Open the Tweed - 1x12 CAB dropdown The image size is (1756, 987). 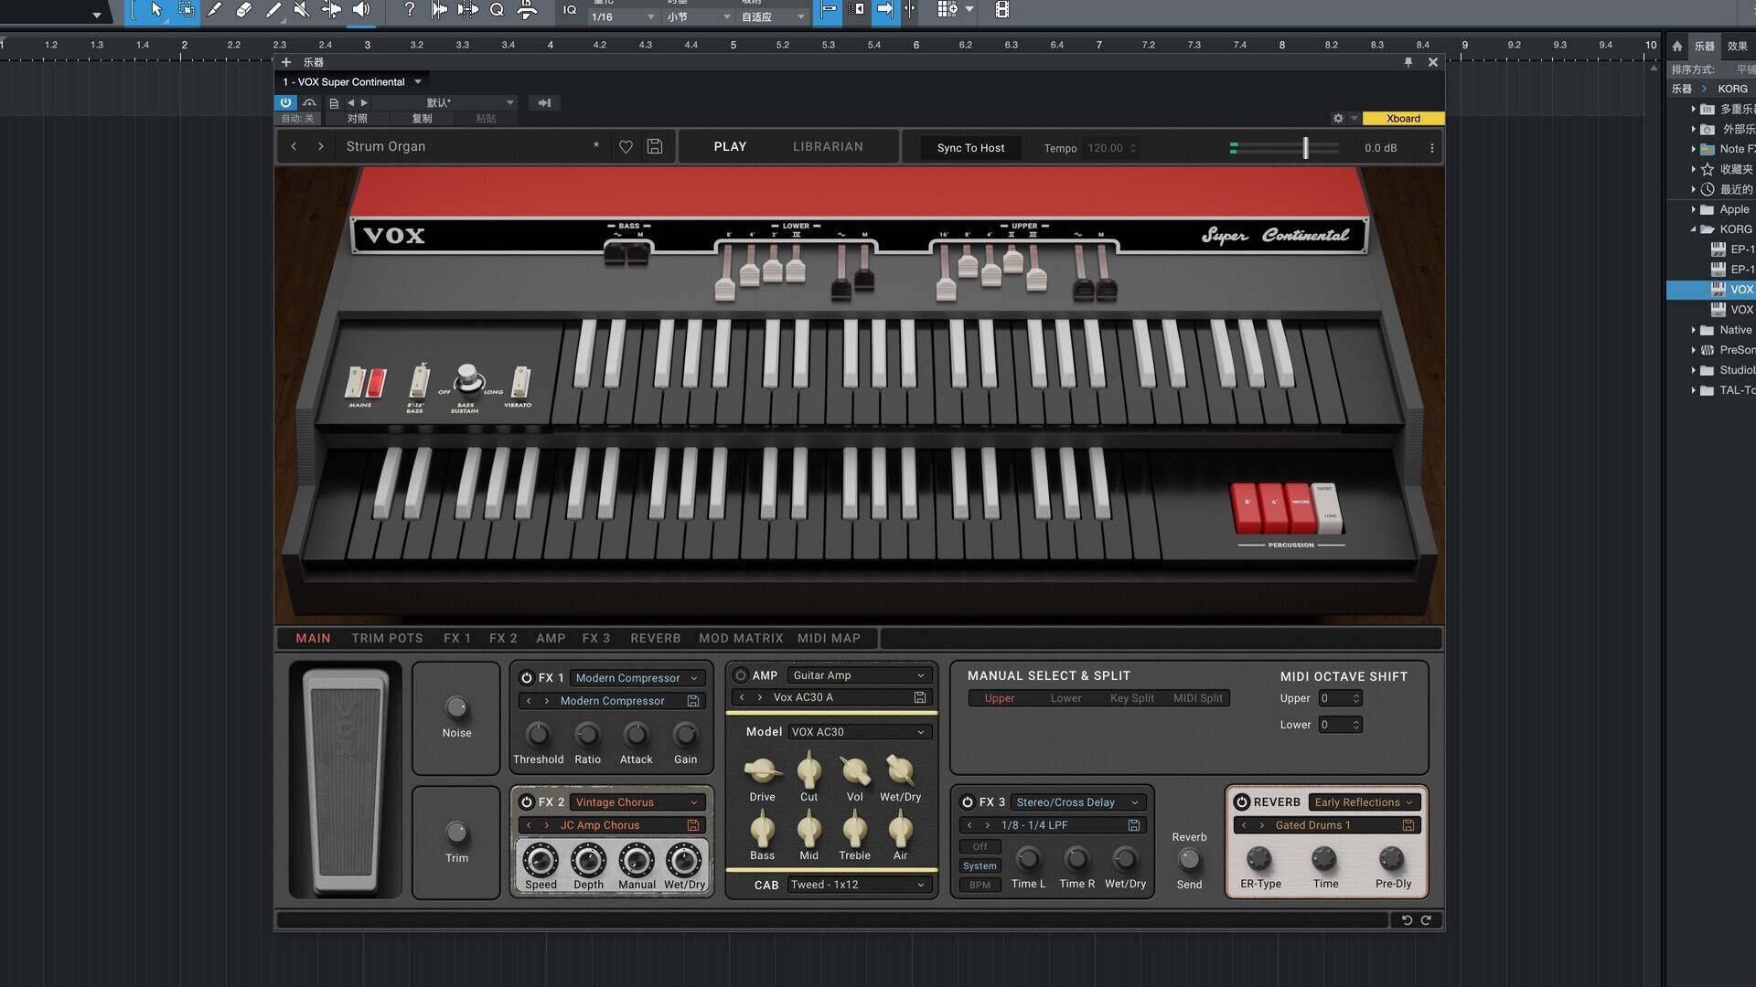pos(859,885)
